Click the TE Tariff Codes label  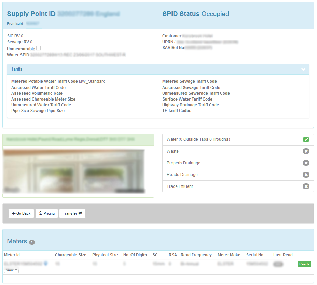[x=177, y=111]
